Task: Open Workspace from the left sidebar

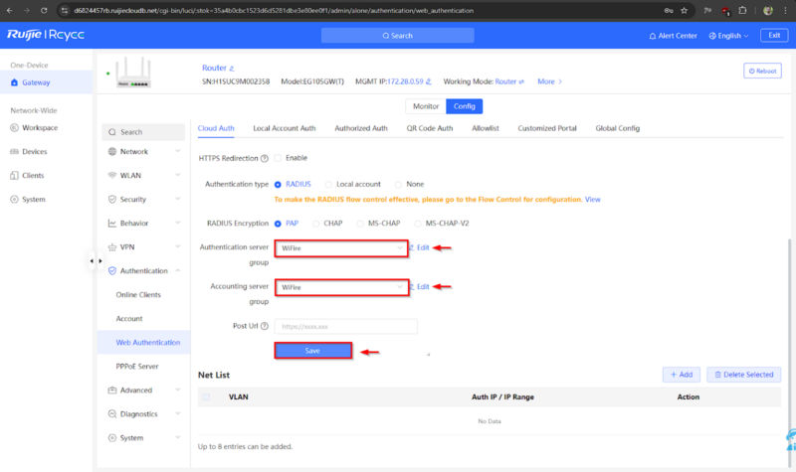Action: (x=40, y=128)
